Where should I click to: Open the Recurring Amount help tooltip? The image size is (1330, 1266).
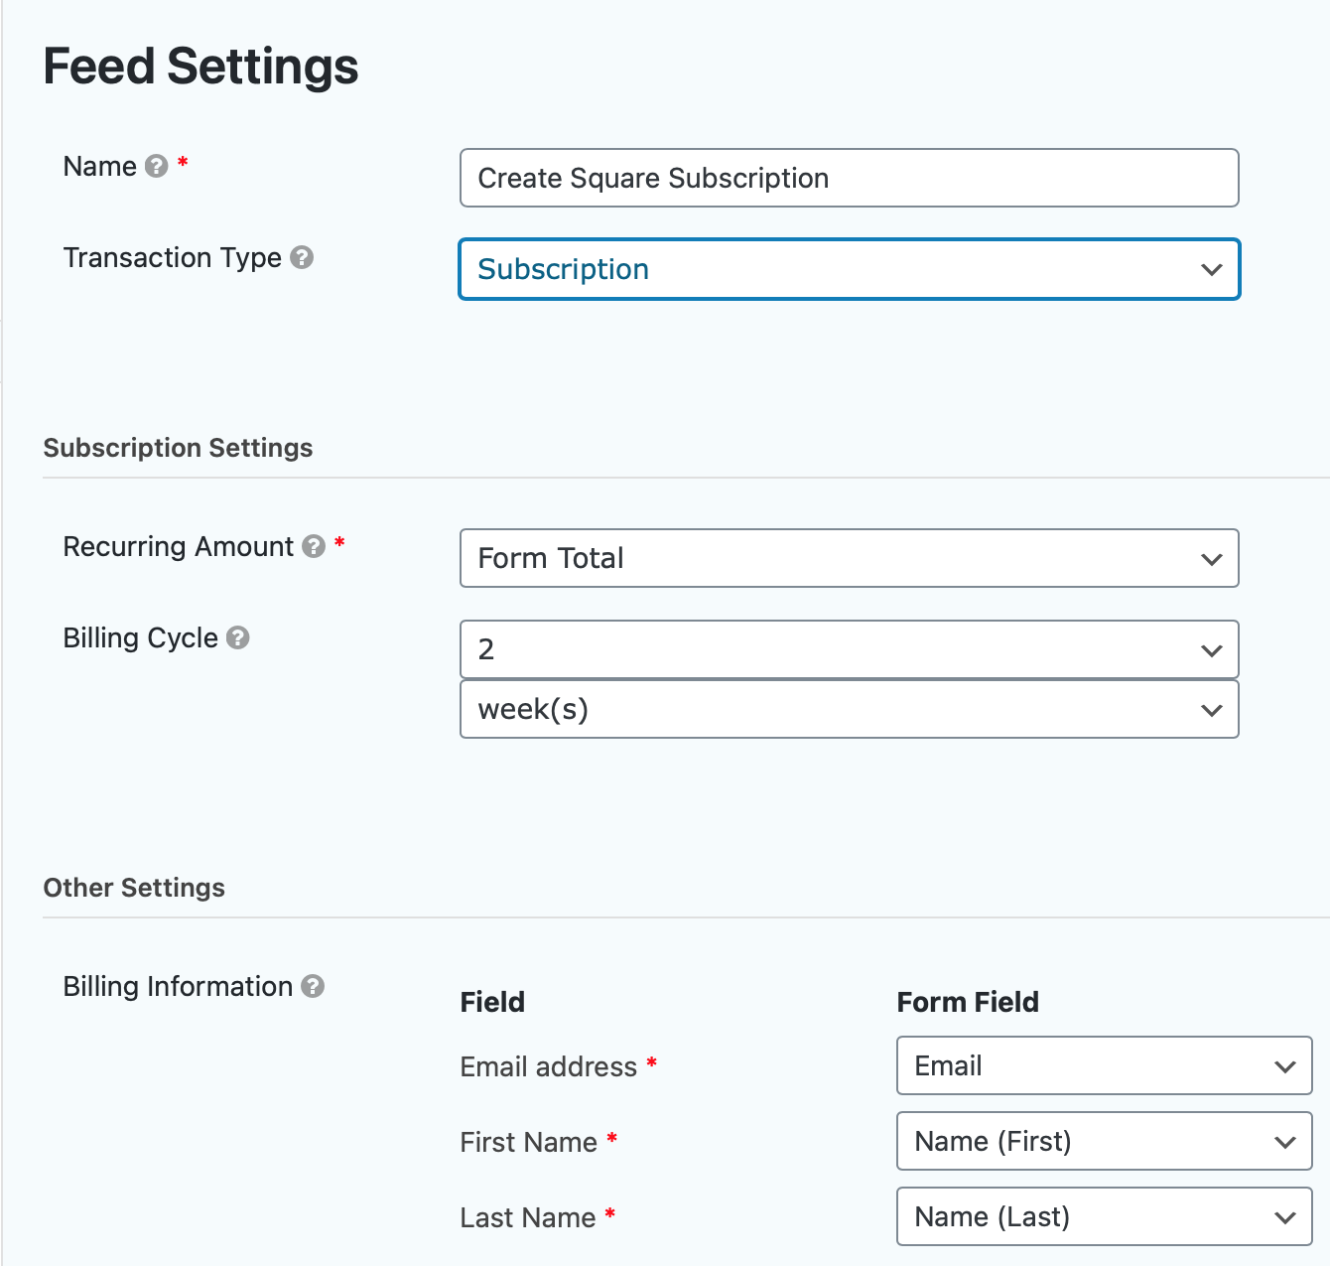tap(313, 547)
